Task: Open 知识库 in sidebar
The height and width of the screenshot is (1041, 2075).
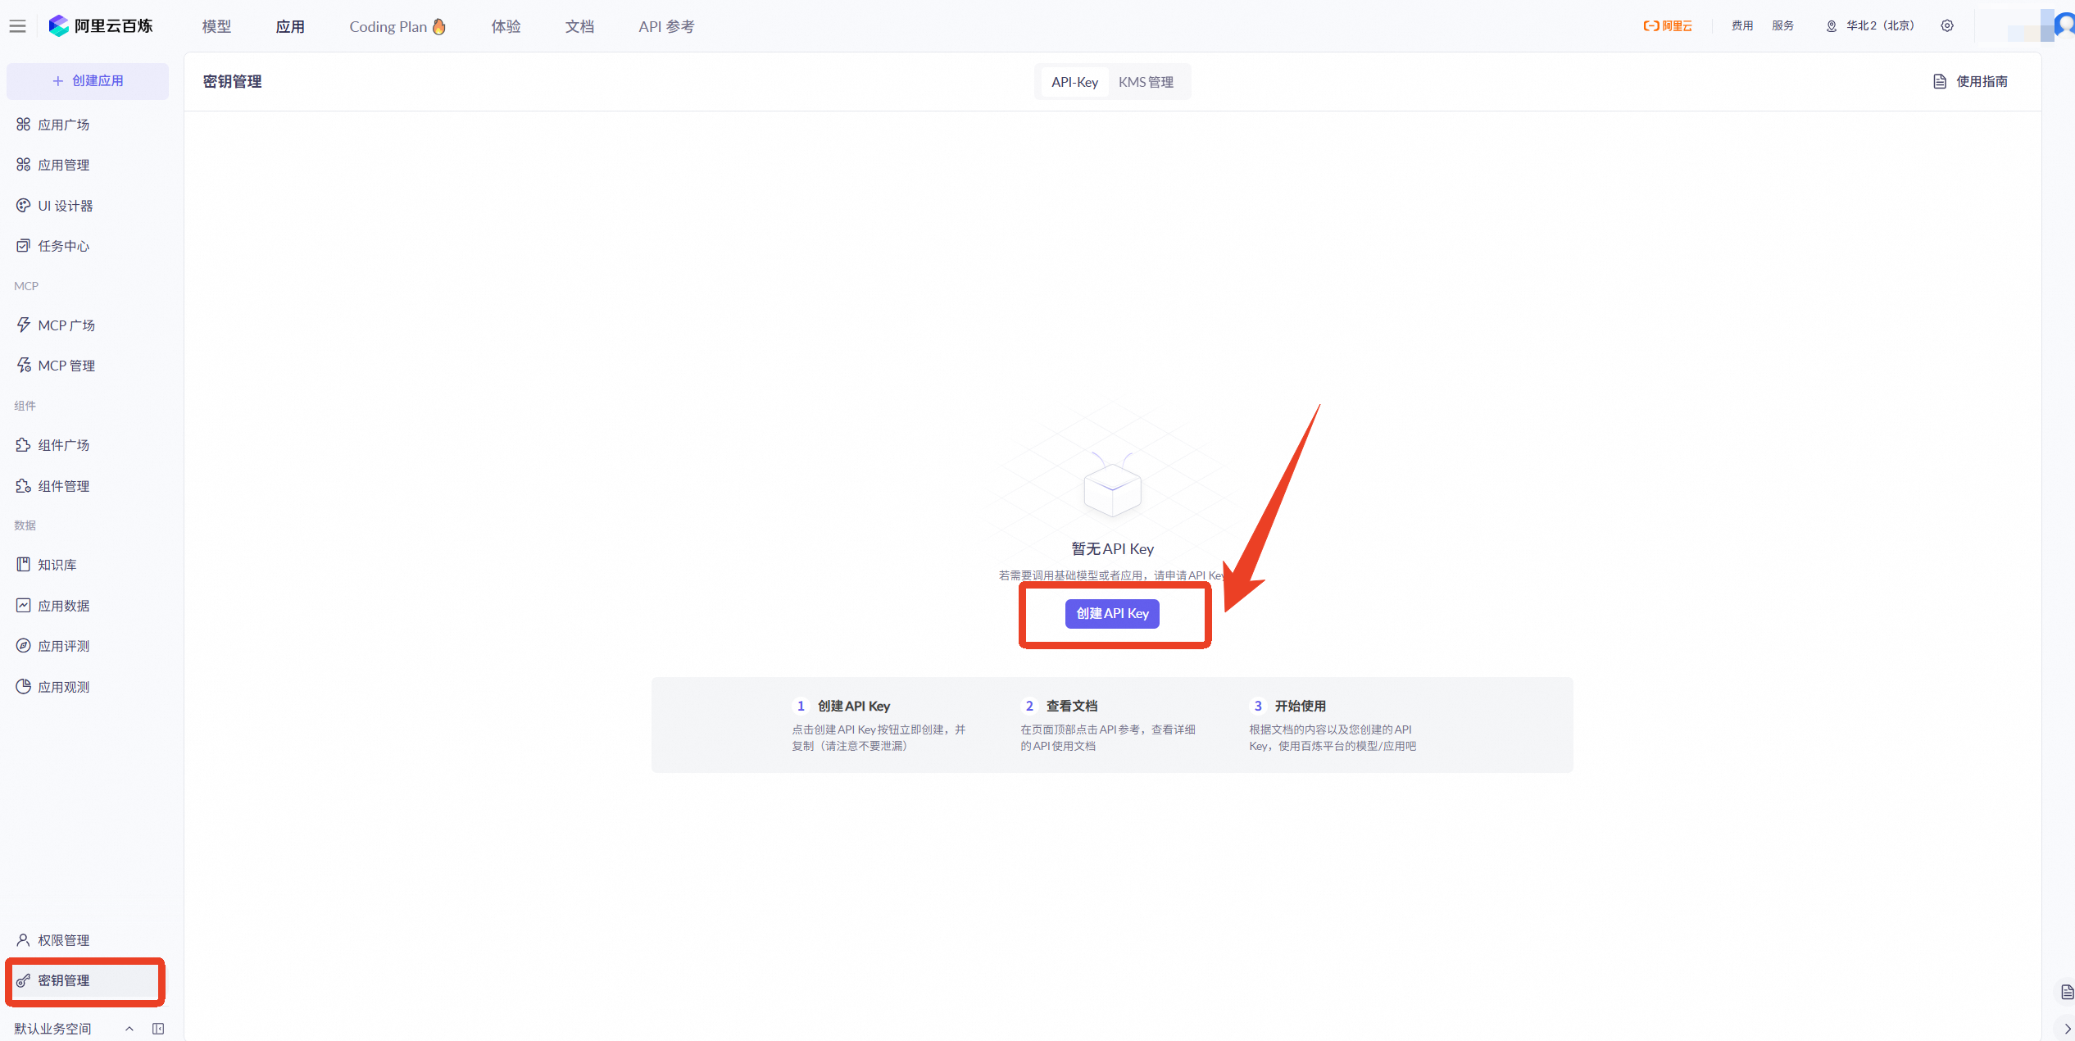Action: (x=57, y=565)
